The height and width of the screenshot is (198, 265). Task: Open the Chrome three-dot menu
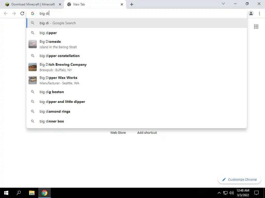[259, 13]
